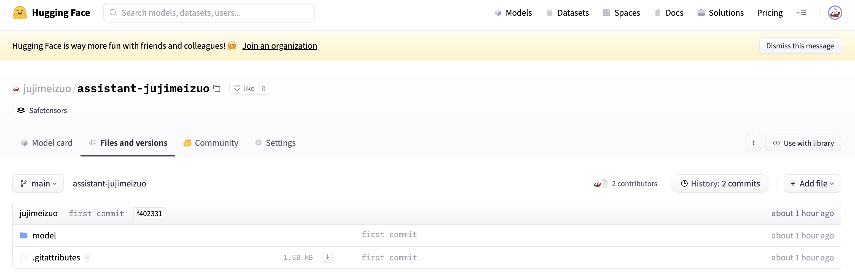
Task: Click the Hugging Face logo icon
Action: tap(20, 13)
